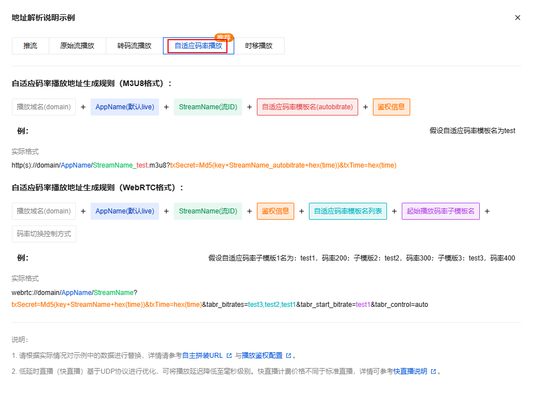Click the 自适应码率模板名(autobitrate) box
The width and height of the screenshot is (533, 406).
308,107
